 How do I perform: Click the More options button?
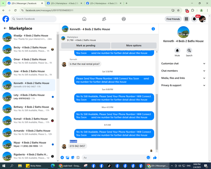point(134,46)
